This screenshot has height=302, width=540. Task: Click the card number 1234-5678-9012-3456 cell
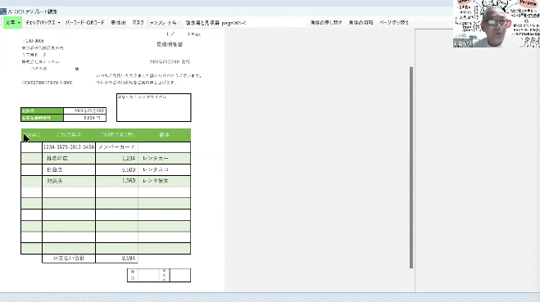tap(69, 146)
